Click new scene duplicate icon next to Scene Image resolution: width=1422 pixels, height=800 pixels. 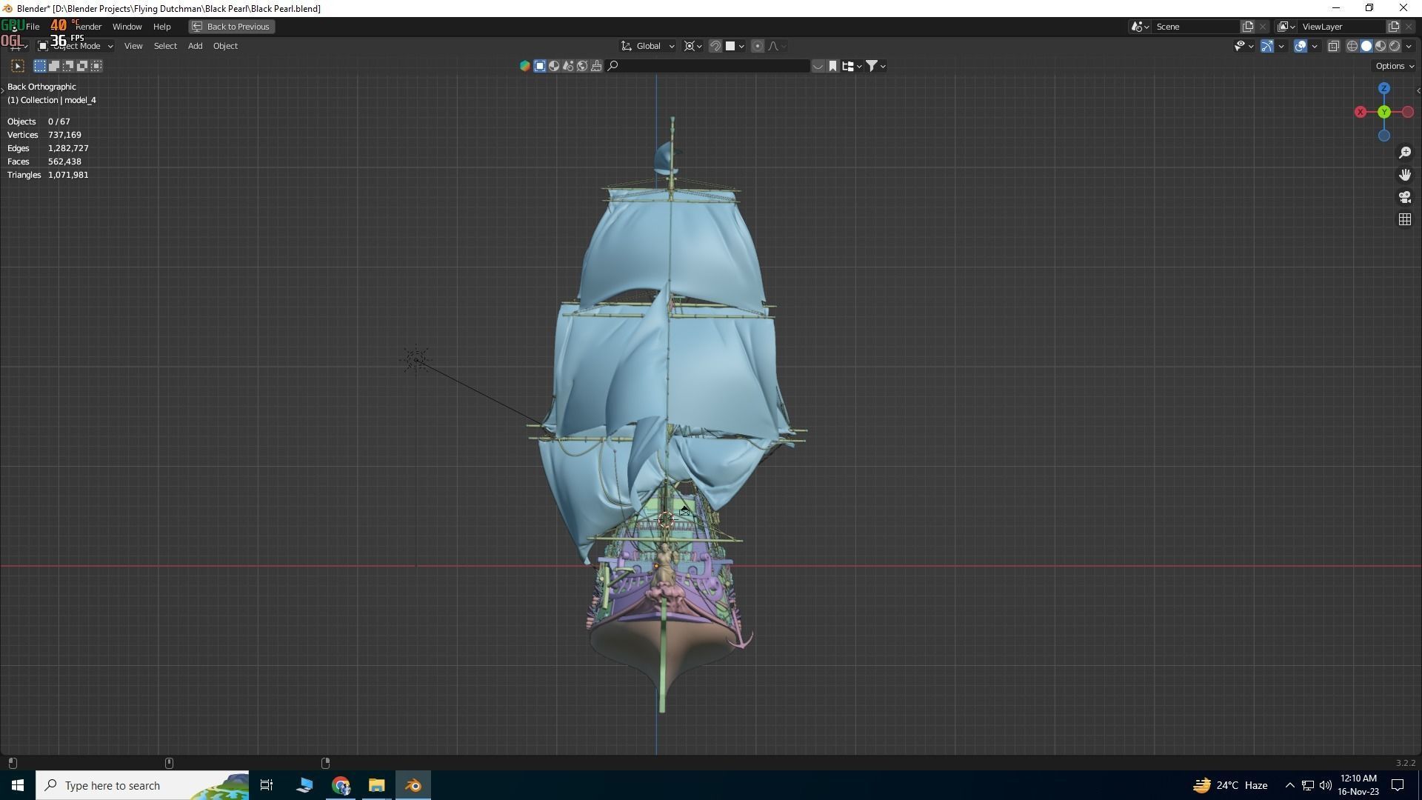click(x=1248, y=27)
